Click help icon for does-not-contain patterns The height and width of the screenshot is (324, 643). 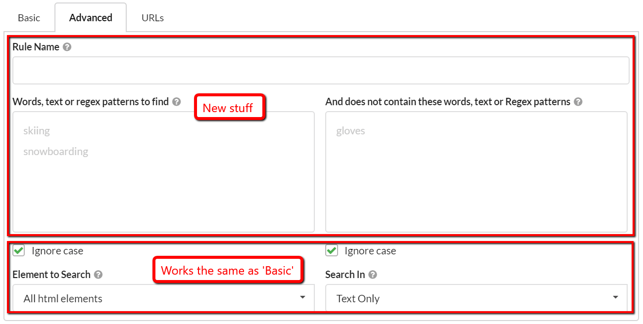pos(578,102)
